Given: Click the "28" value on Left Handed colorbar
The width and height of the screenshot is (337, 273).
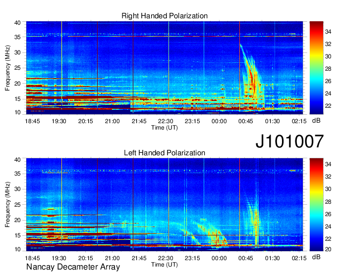Looking at the screenshot, I should (x=328, y=202).
